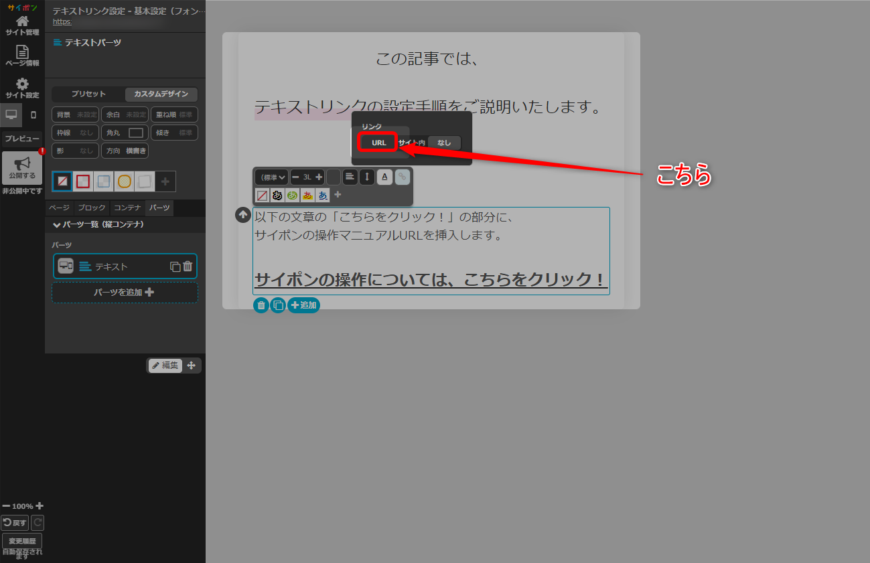
Task: Switch to smartphone view
Action: click(x=33, y=115)
